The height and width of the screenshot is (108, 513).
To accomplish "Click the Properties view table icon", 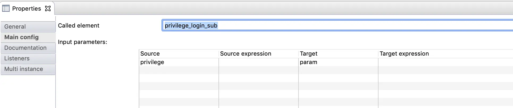I will 6,8.
